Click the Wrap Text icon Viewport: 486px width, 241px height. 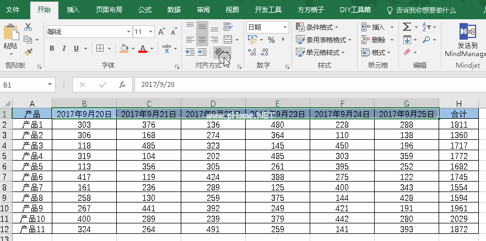[227, 28]
